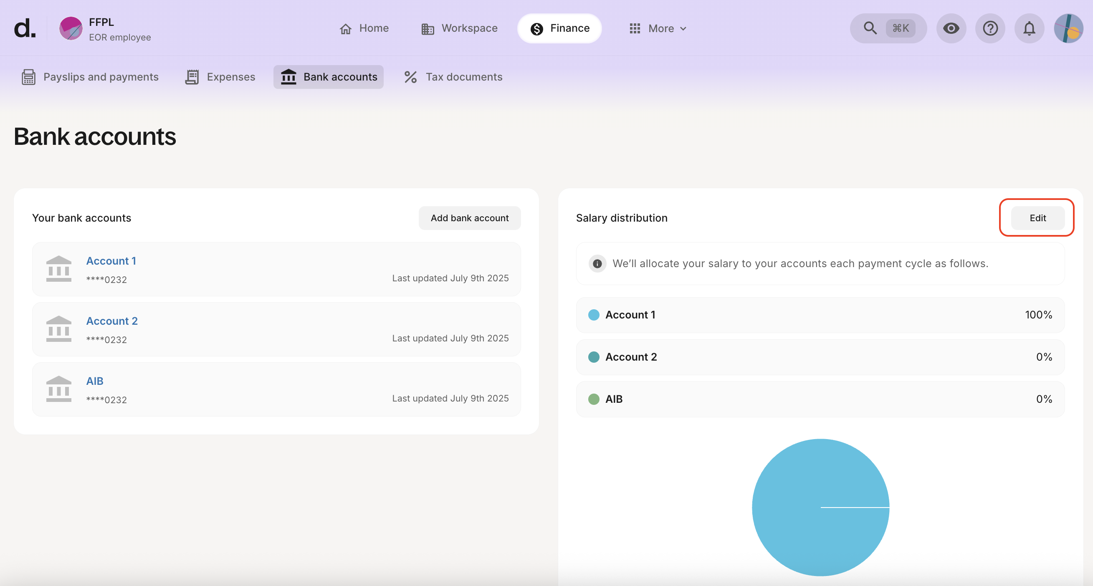Click the Deel logo icon
This screenshot has height=586, width=1093.
25,28
